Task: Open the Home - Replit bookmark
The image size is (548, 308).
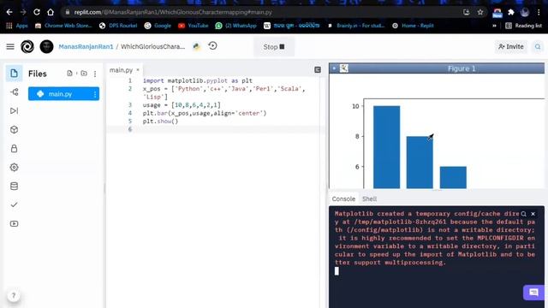Action: coord(413,26)
